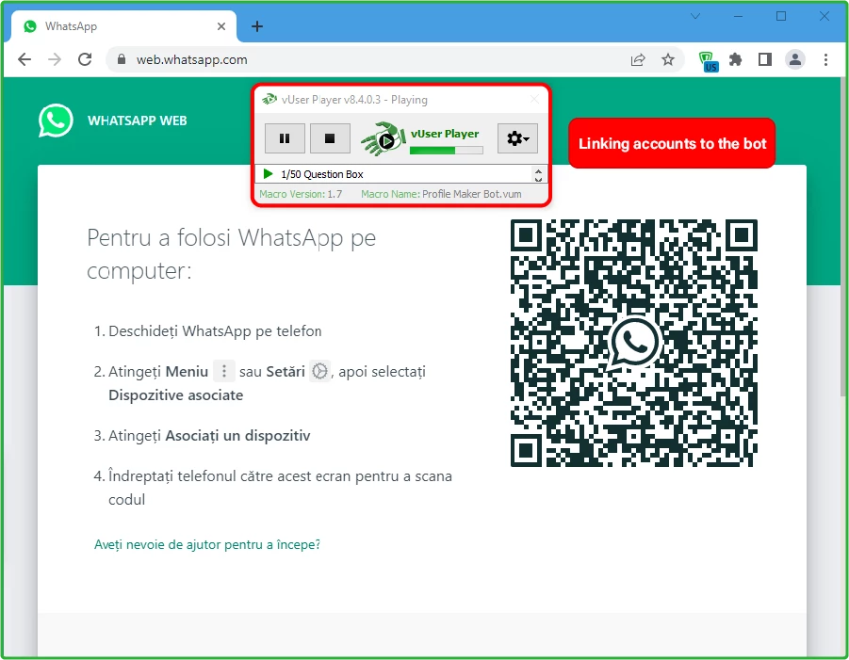Open the tab search chevron
849x660 pixels.
click(695, 16)
